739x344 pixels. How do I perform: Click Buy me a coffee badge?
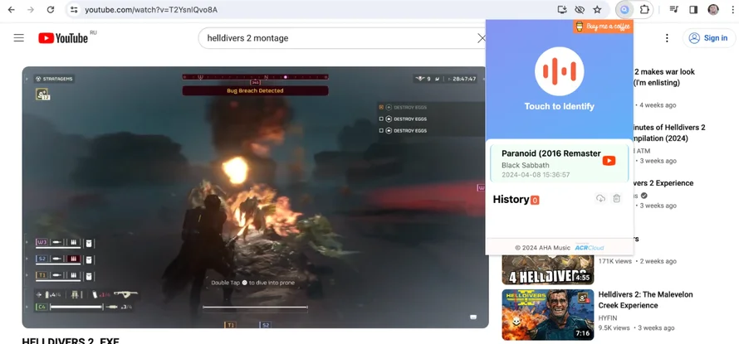[603, 27]
